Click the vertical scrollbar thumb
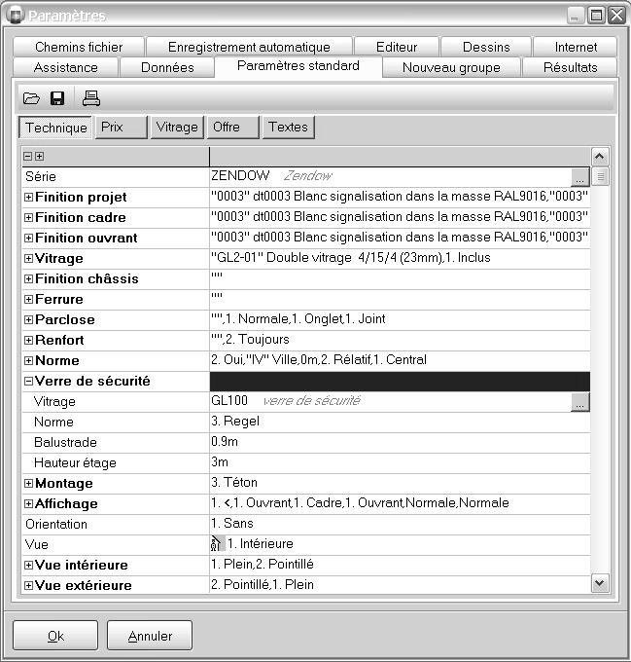This screenshot has height=662, width=631. (x=600, y=176)
